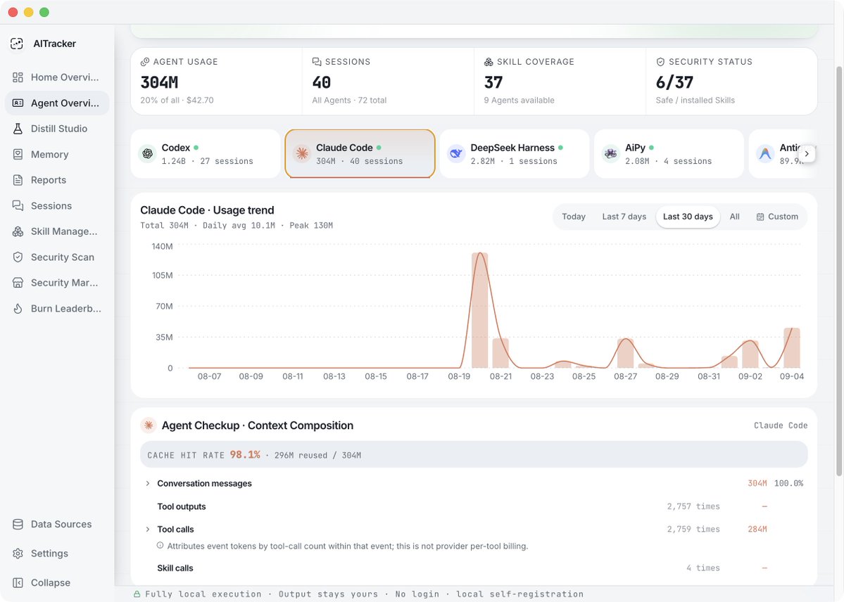Expand the Conversation messages row
The height and width of the screenshot is (602, 844).
148,484
